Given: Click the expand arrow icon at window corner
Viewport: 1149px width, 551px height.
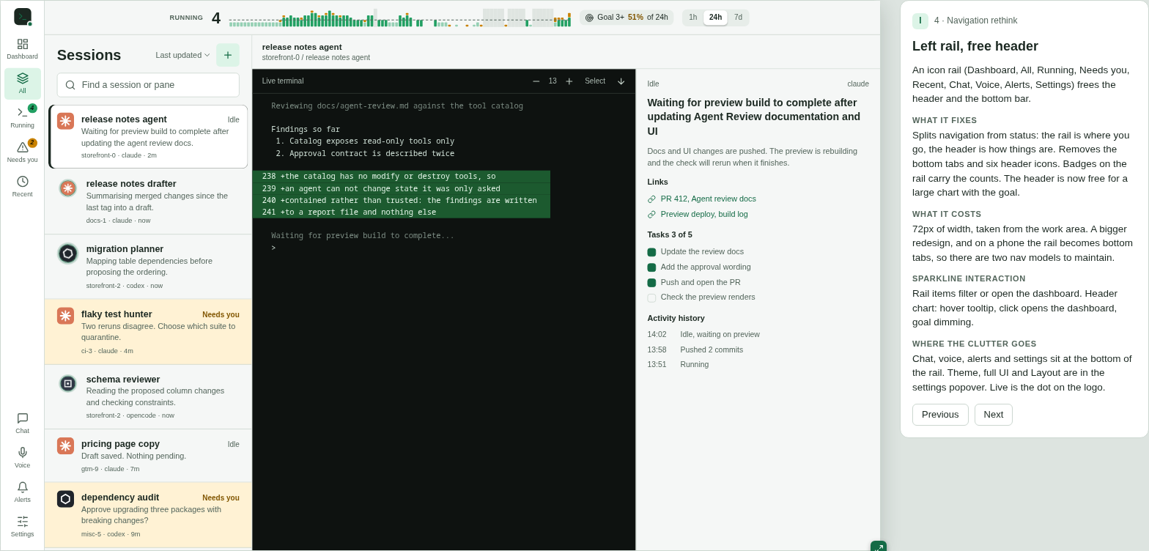Looking at the screenshot, I should 878,548.
